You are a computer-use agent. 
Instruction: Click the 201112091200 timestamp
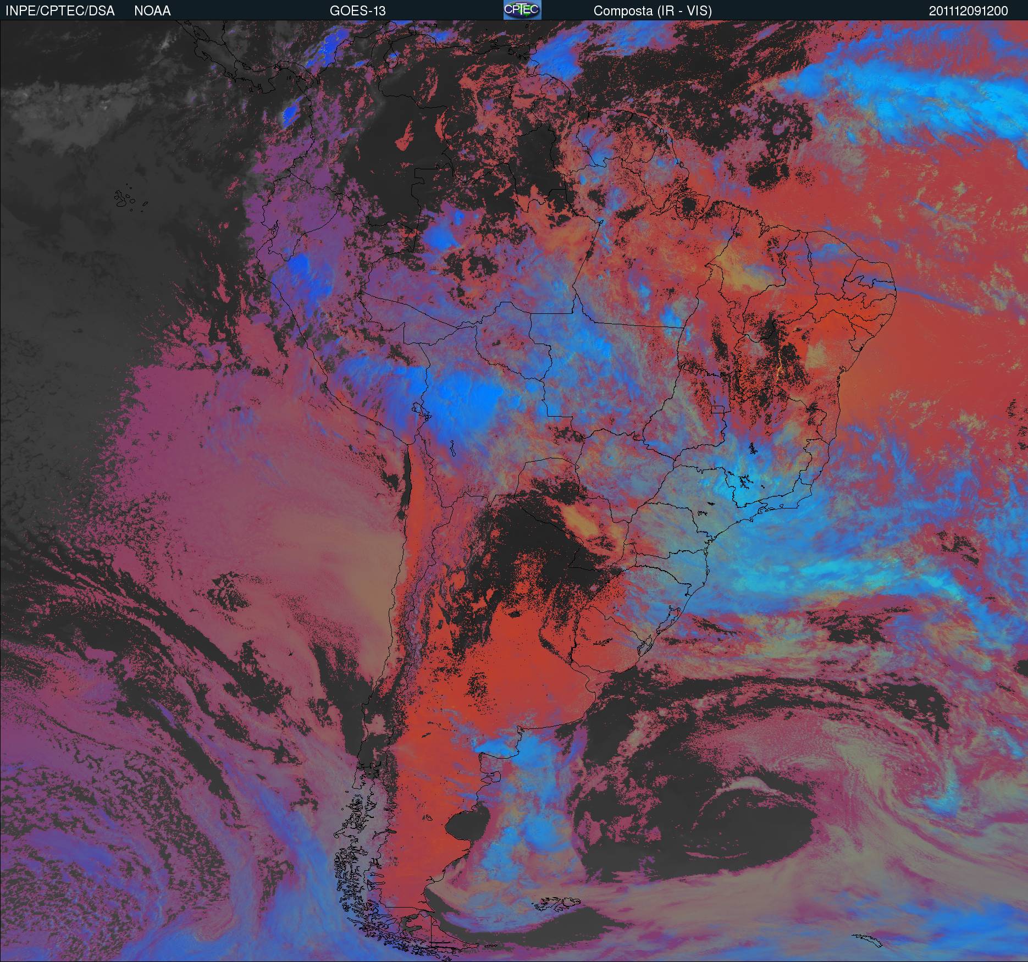tap(969, 11)
